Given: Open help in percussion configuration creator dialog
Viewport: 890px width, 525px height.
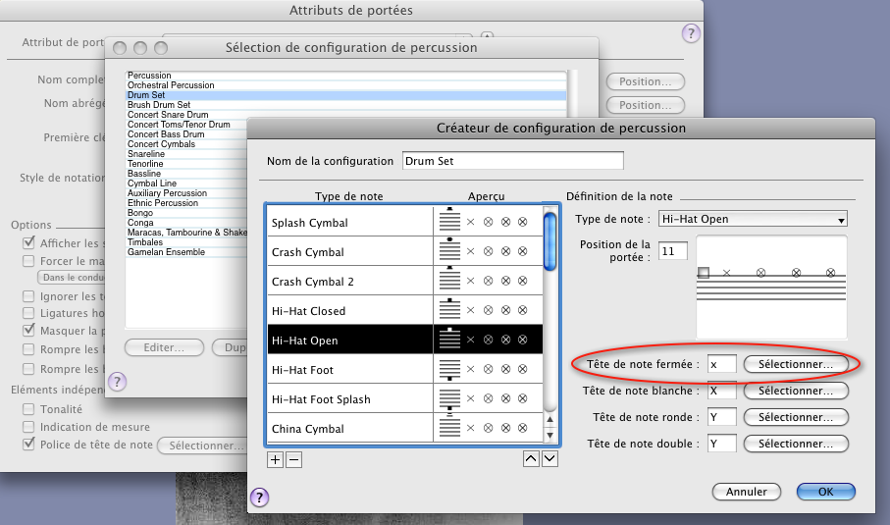Looking at the screenshot, I should point(260,497).
